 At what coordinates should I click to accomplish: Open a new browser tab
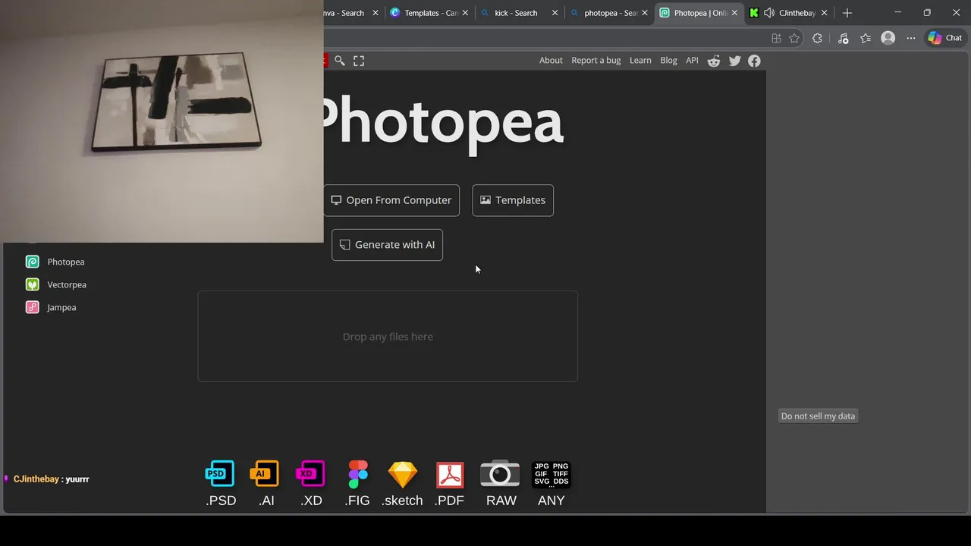tap(847, 13)
